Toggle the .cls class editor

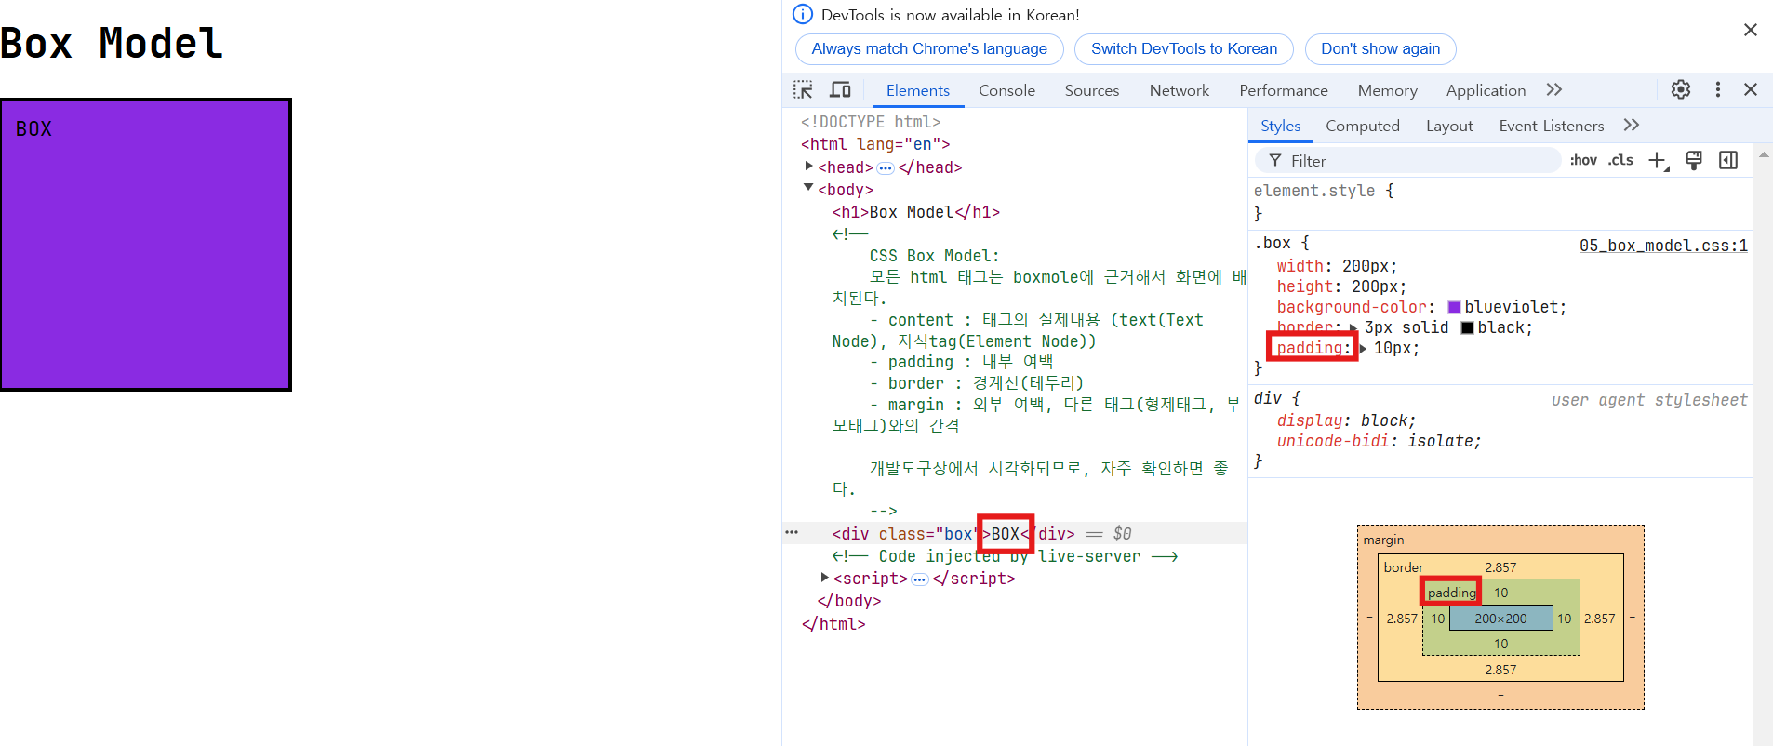[x=1620, y=160]
